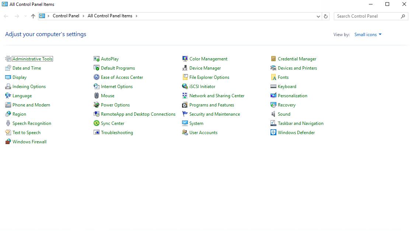This screenshot has height=231, width=412.
Task: Click the Color Management monitor icon
Action: [x=185, y=59]
